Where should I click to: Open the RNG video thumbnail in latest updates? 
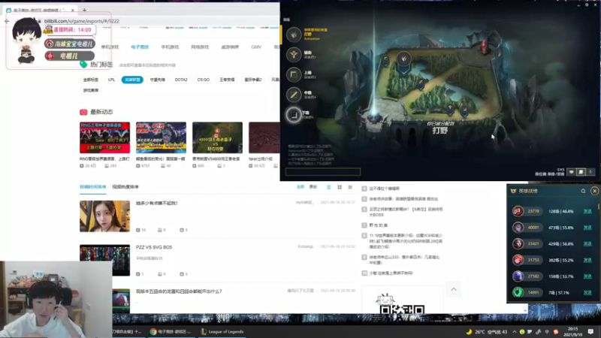coord(104,137)
